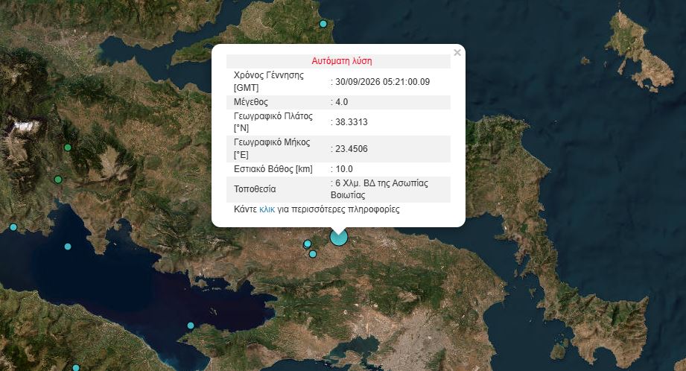The height and width of the screenshot is (371, 686).
Task: Select the cyan marker near the Corinth isthmus
Action: click(x=191, y=325)
